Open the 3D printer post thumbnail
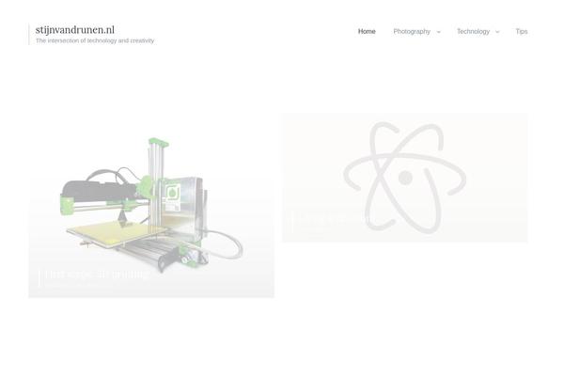Viewport: 564px width, 376px height. point(151,206)
